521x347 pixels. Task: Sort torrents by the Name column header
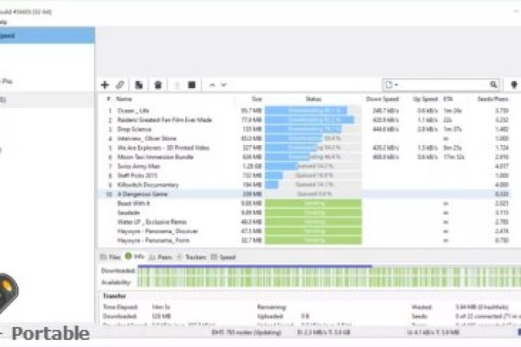[x=125, y=99]
